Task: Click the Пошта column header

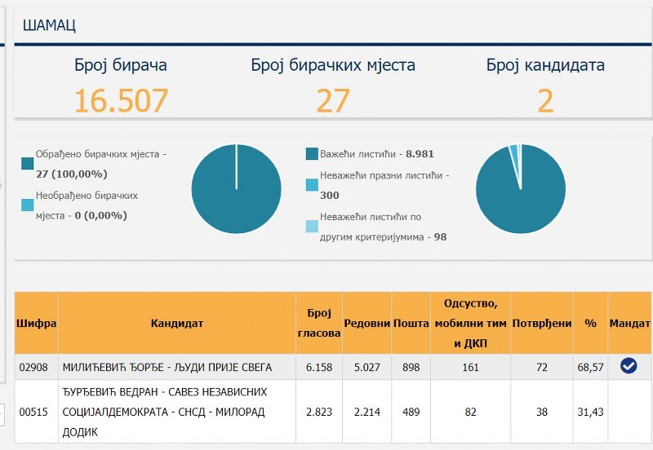Action: 411,324
